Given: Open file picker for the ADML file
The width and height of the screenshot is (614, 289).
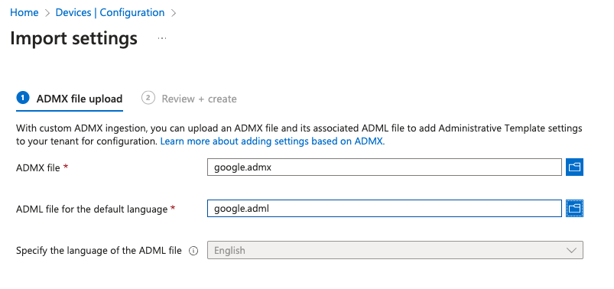Looking at the screenshot, I should (574, 208).
